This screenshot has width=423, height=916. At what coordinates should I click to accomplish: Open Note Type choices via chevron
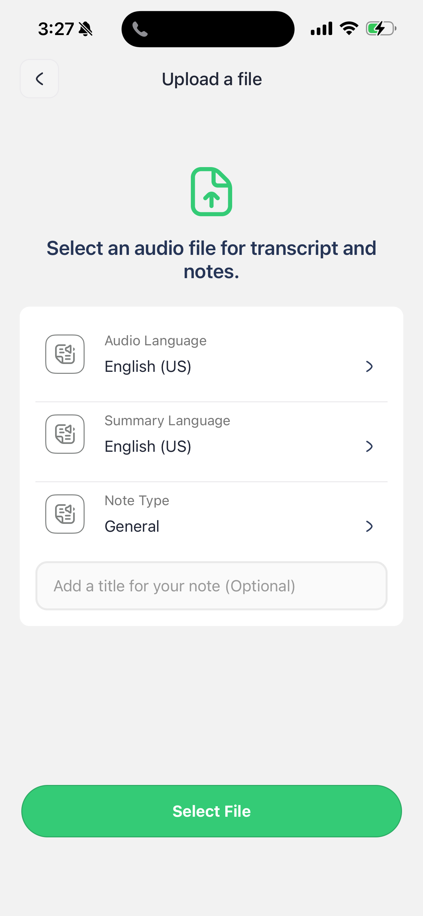coord(369,526)
